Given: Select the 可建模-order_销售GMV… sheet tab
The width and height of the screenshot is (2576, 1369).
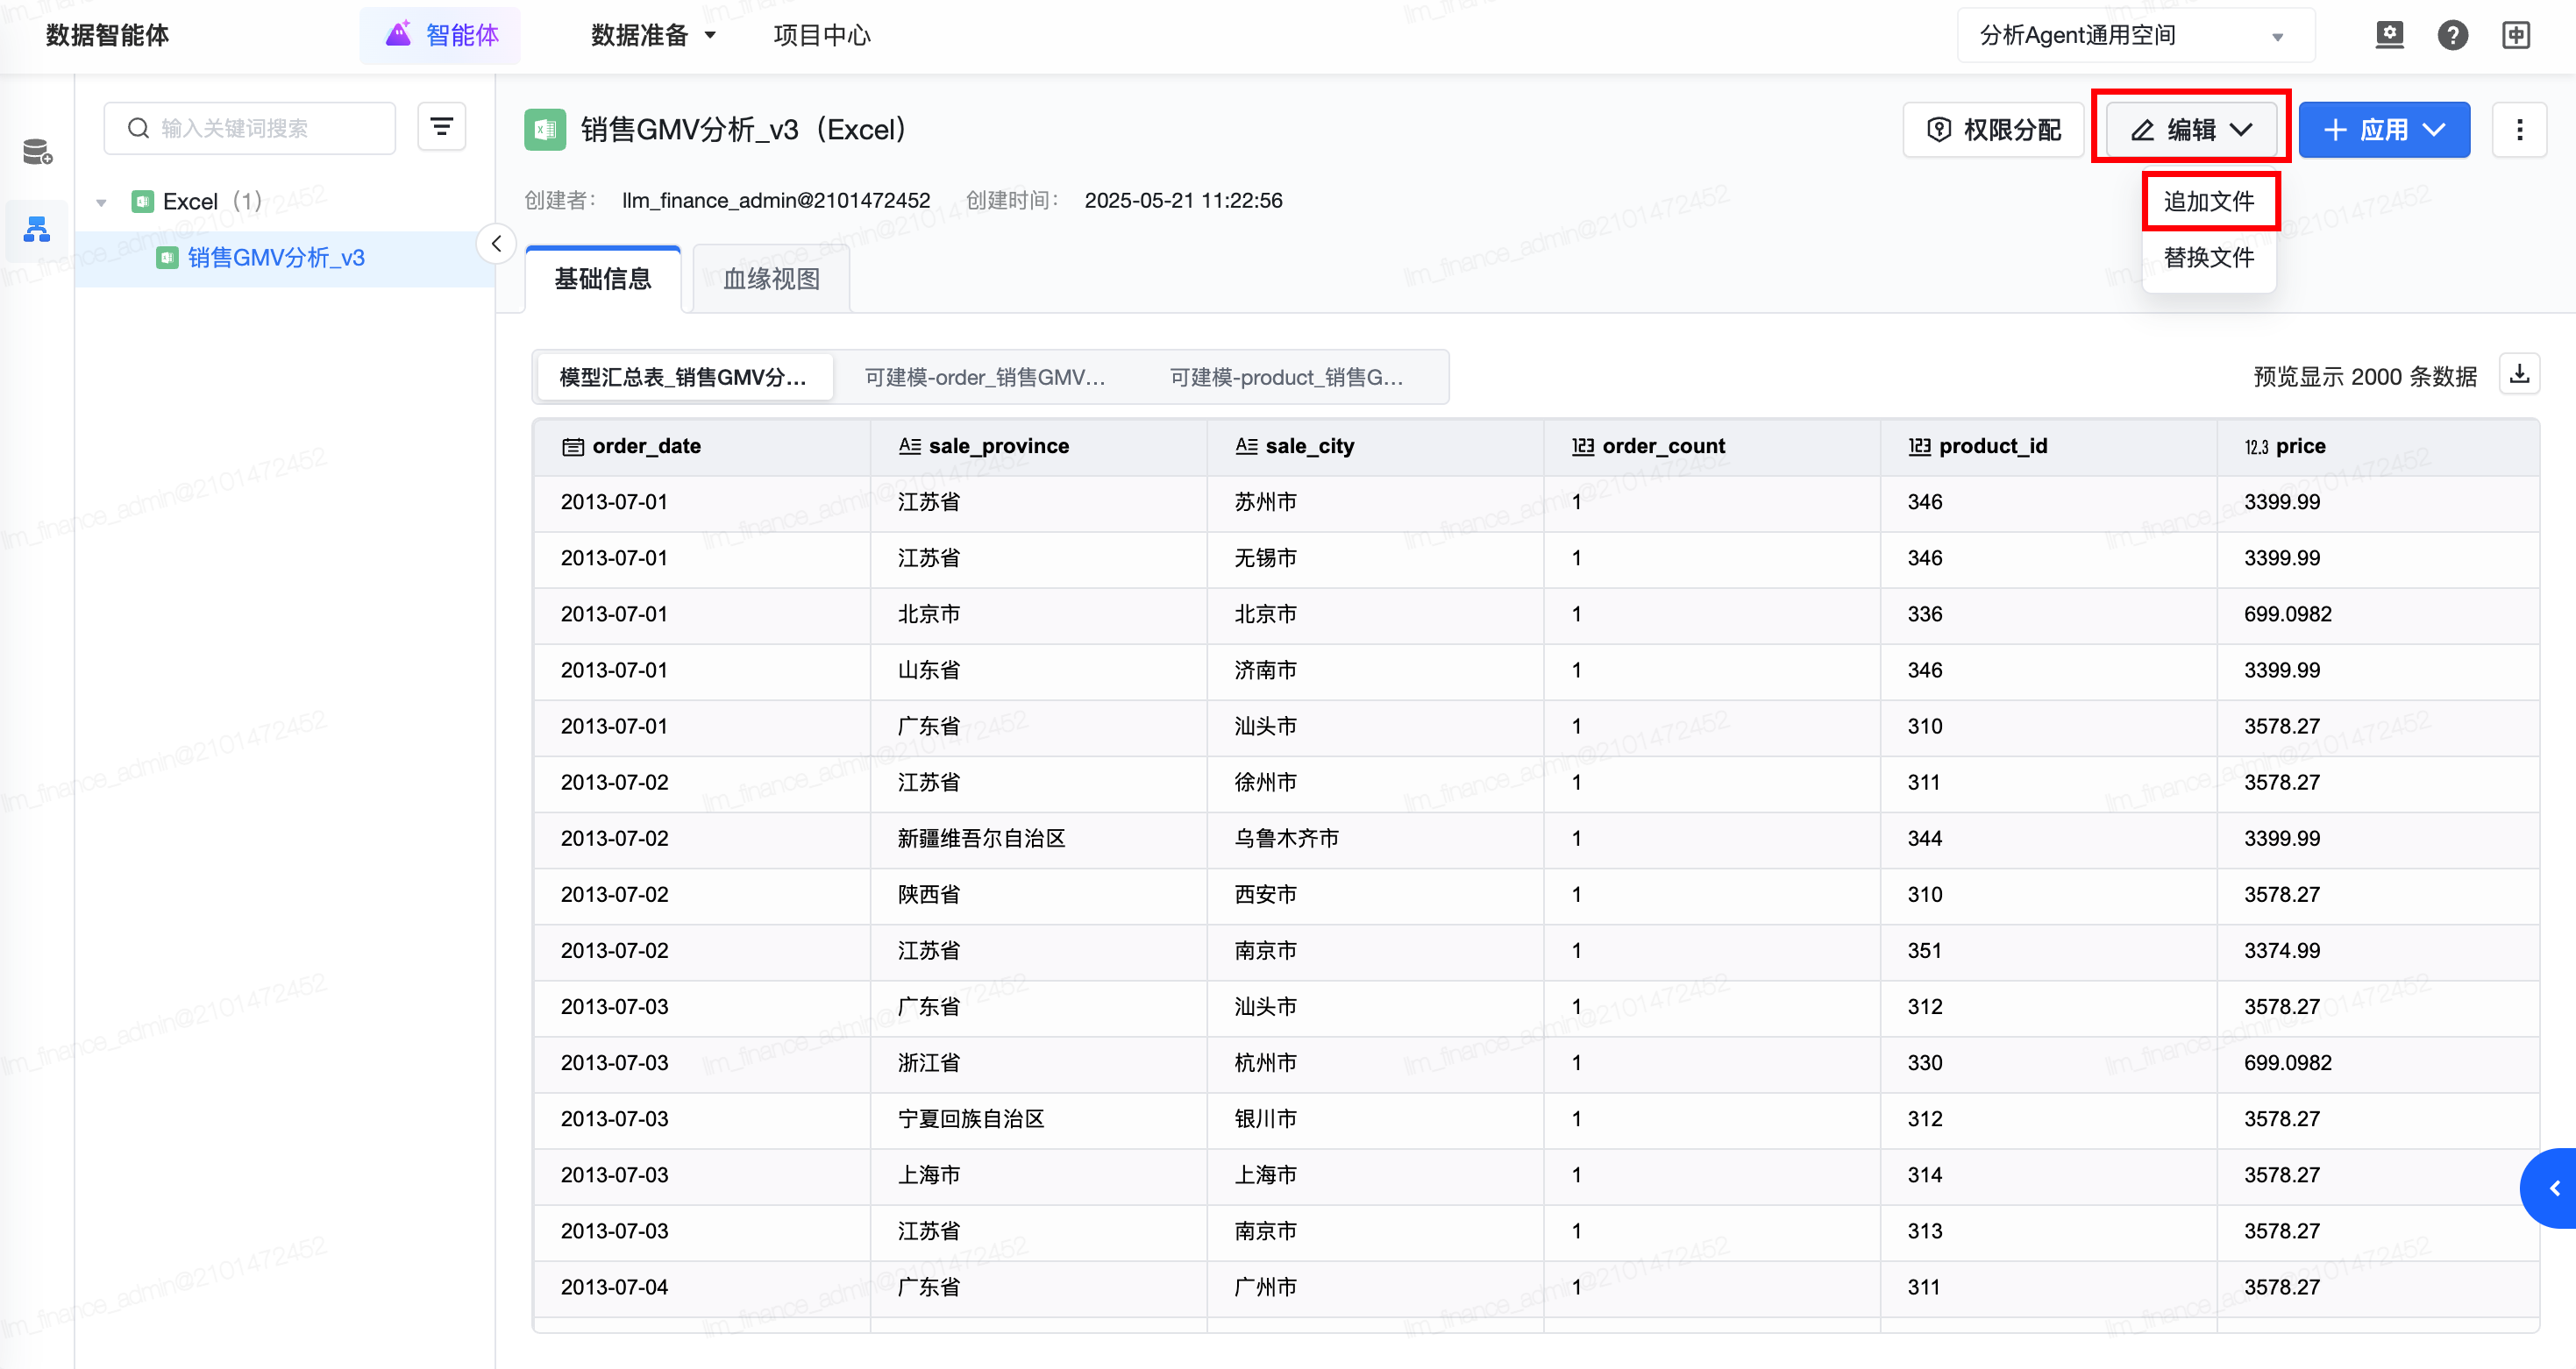Looking at the screenshot, I should point(985,378).
